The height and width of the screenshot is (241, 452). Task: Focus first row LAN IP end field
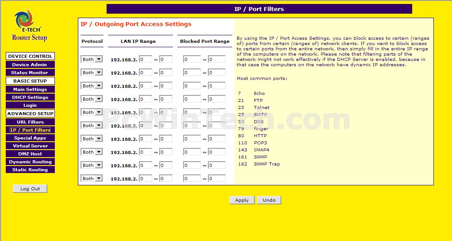[x=166, y=59]
